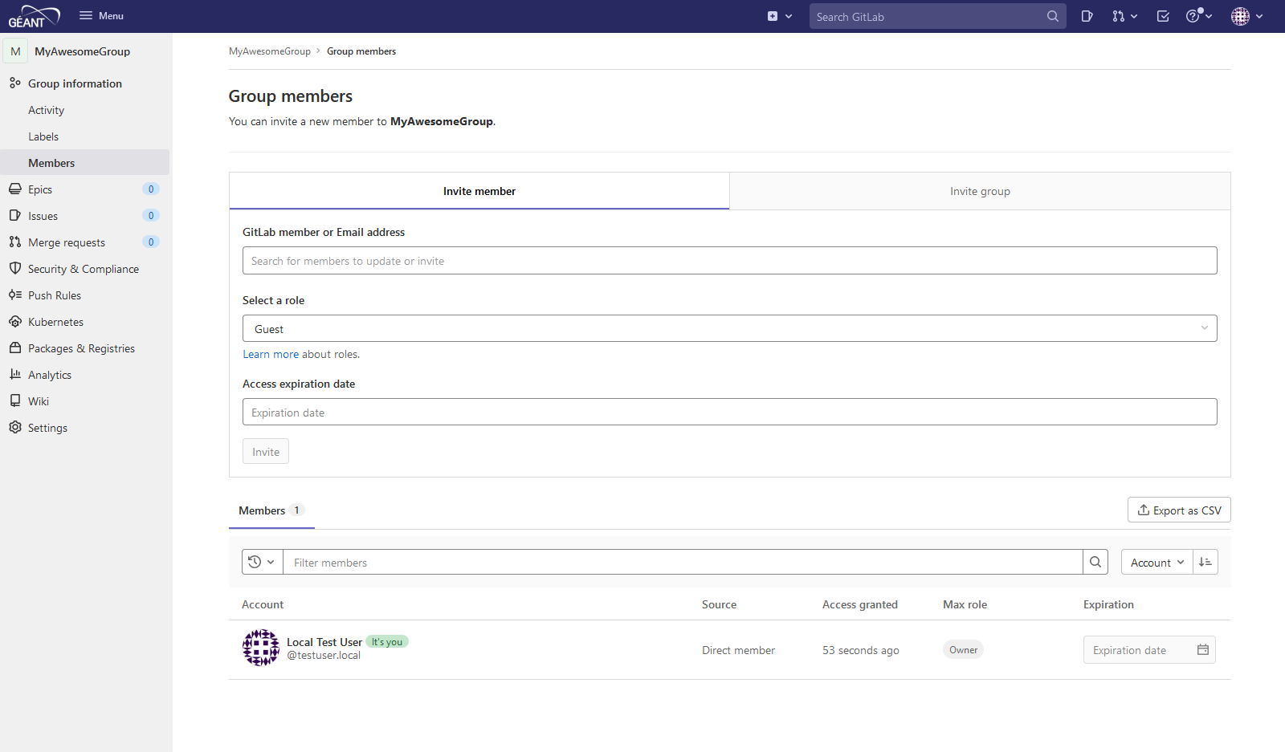Follow MyAwesomeGroup breadcrumb link
Screen dimensions: 1285x752
pyautogui.click(x=270, y=51)
